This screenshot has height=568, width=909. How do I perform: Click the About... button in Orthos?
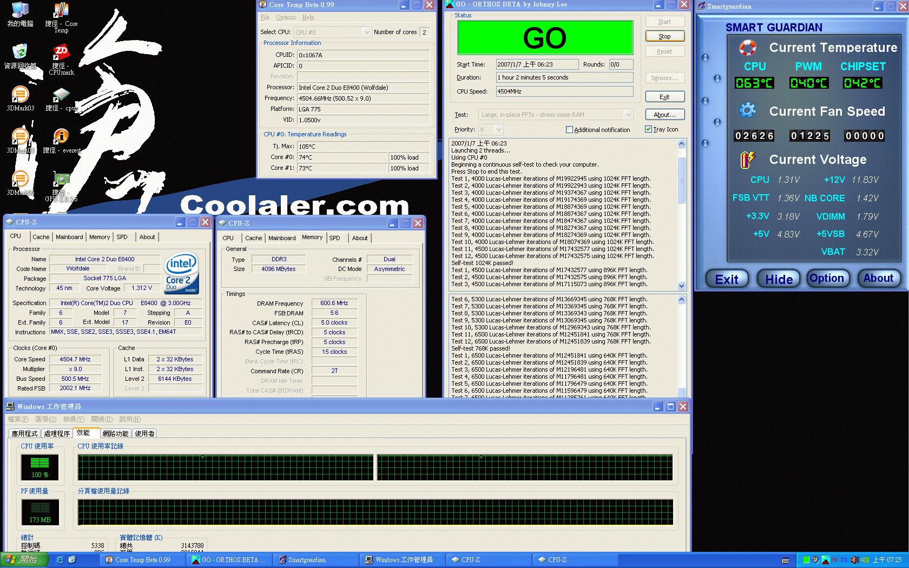[x=665, y=115]
